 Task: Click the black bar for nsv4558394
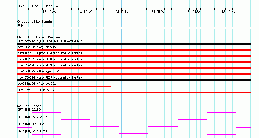pyautogui.click(x=134, y=80)
